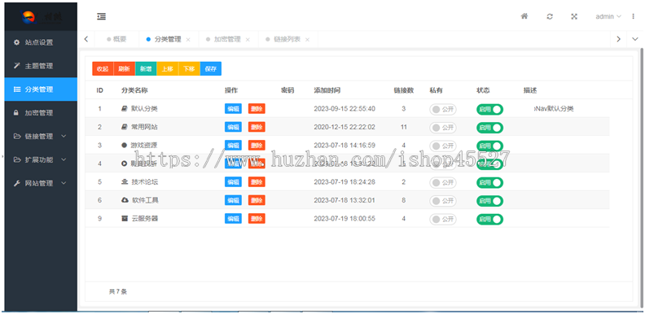The height and width of the screenshot is (314, 645).
Task: Open 分类管理 in the sidebar
Action: (x=41, y=89)
